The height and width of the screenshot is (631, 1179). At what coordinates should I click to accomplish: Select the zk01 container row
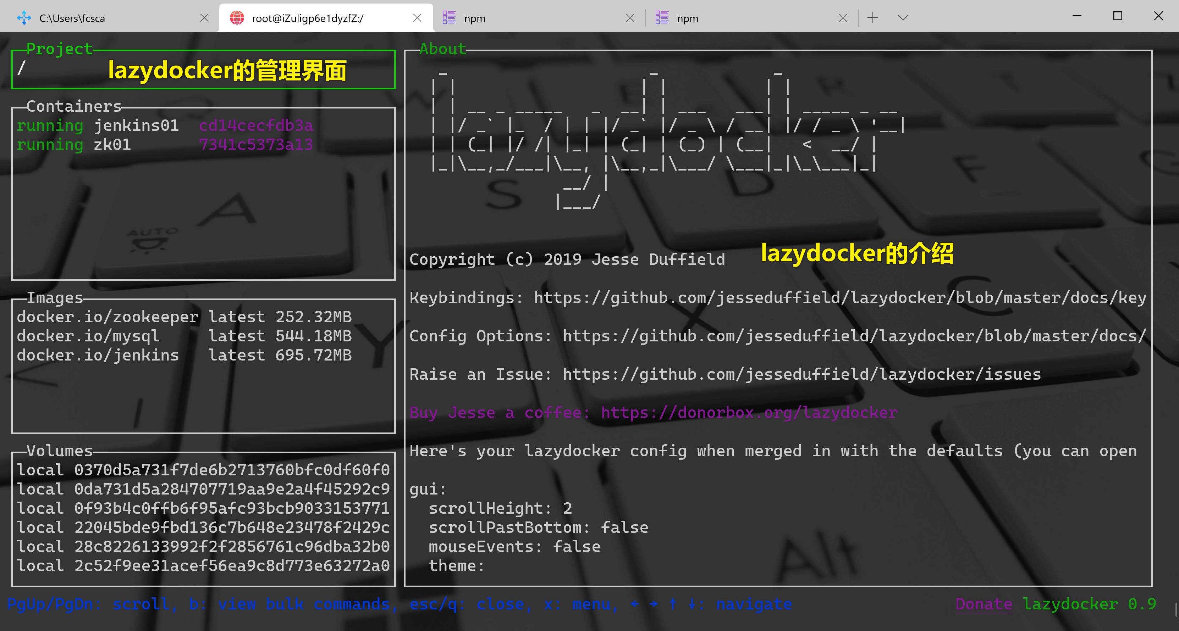112,145
